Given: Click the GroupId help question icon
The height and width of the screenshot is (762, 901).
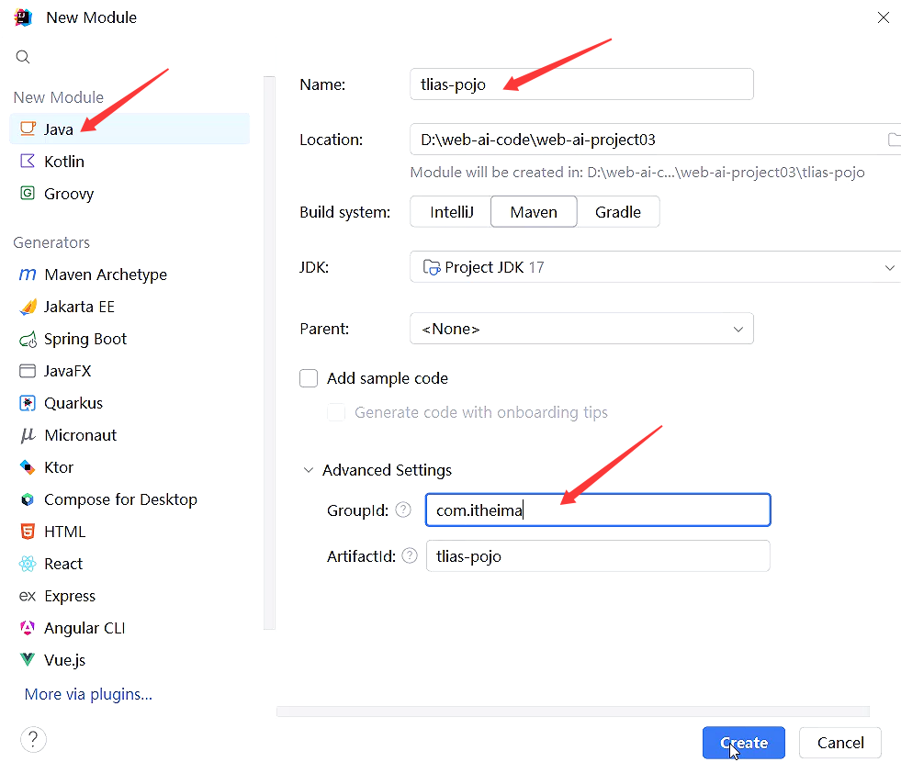Looking at the screenshot, I should (403, 510).
